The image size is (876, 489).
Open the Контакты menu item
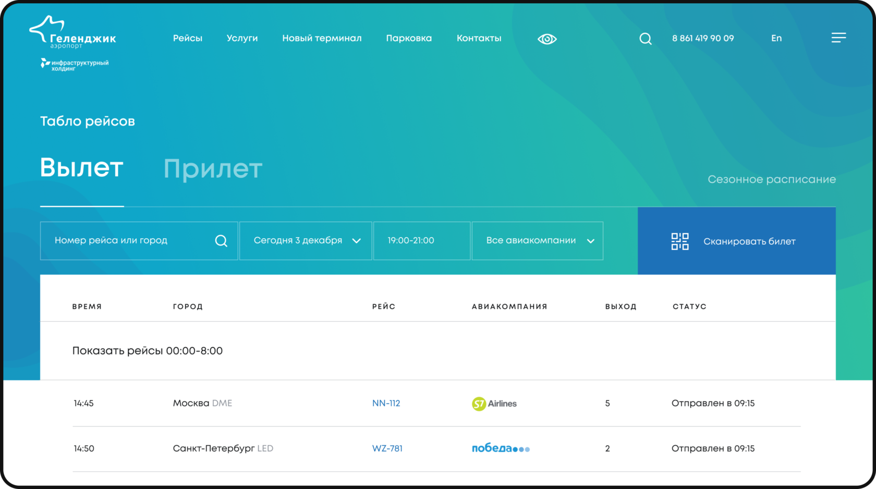[479, 38]
